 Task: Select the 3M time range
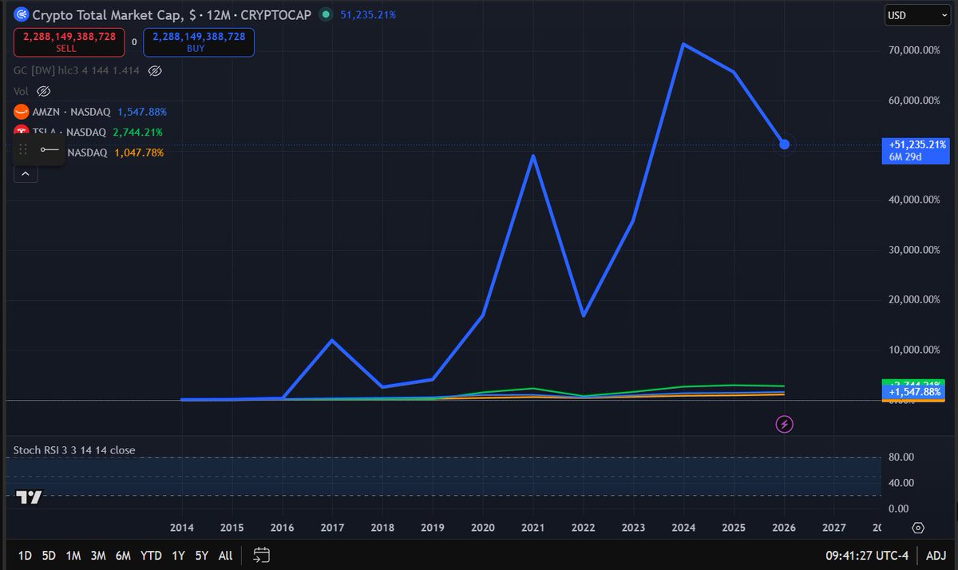[x=98, y=555]
